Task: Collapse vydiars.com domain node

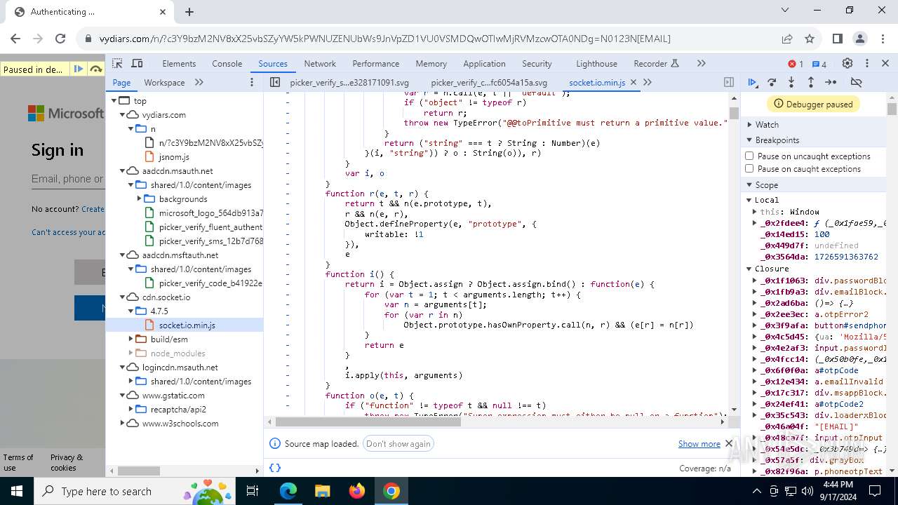Action: click(x=123, y=115)
